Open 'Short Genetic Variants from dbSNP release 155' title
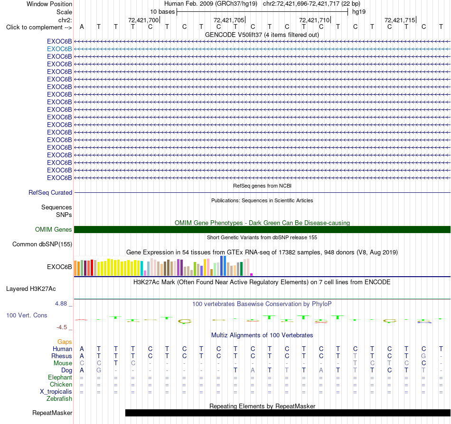Viewport: 451px width, 424px height. [x=262, y=237]
